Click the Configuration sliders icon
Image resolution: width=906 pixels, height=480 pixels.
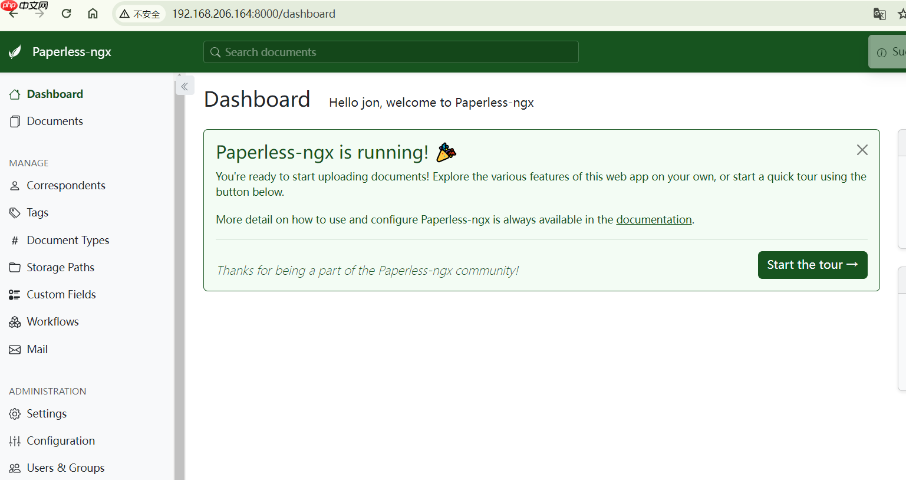coord(15,441)
